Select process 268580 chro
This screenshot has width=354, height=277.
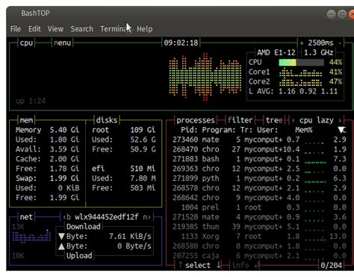coord(259,246)
